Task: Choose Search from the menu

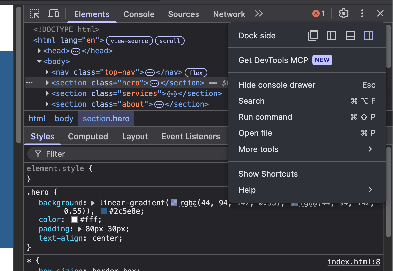Action: (307, 101)
